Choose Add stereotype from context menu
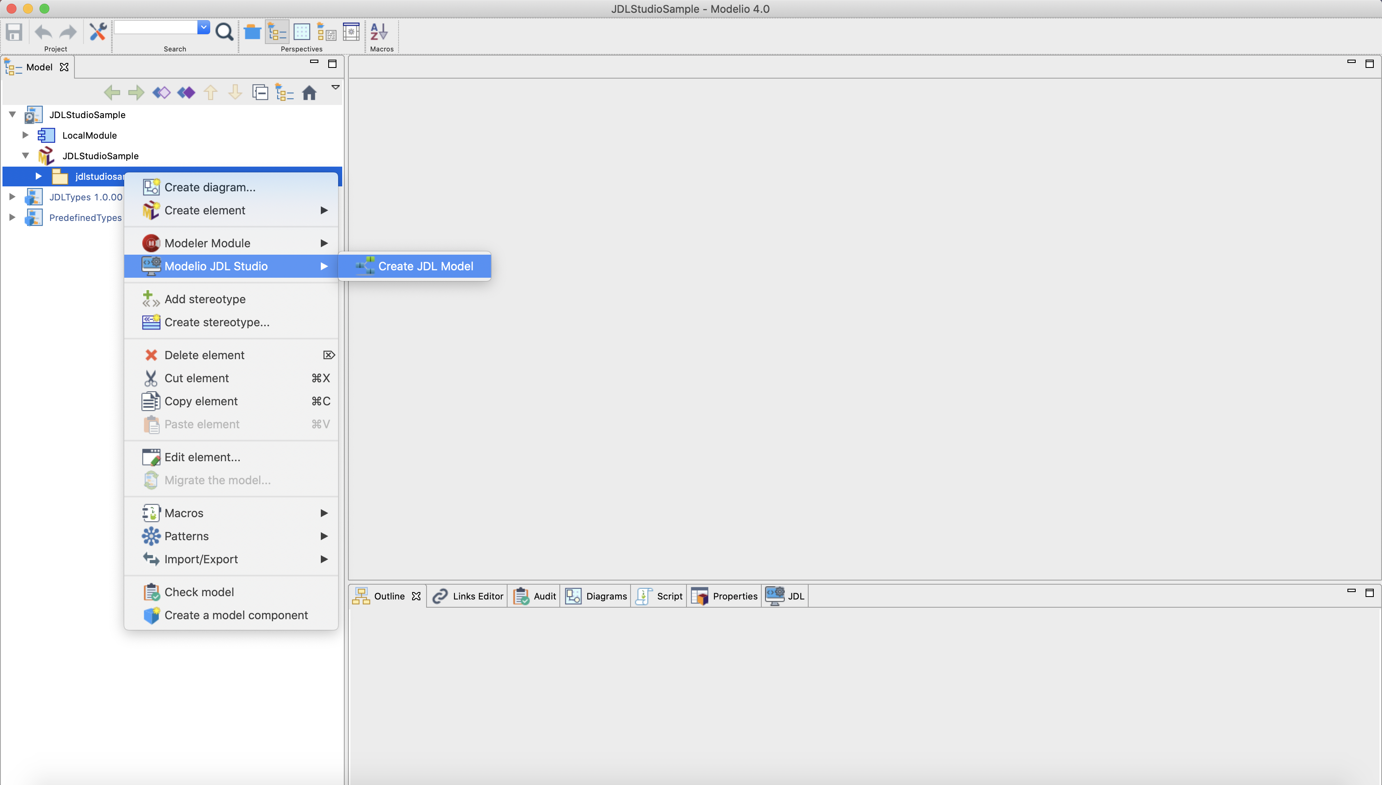Viewport: 1382px width, 785px height. pyautogui.click(x=231, y=299)
